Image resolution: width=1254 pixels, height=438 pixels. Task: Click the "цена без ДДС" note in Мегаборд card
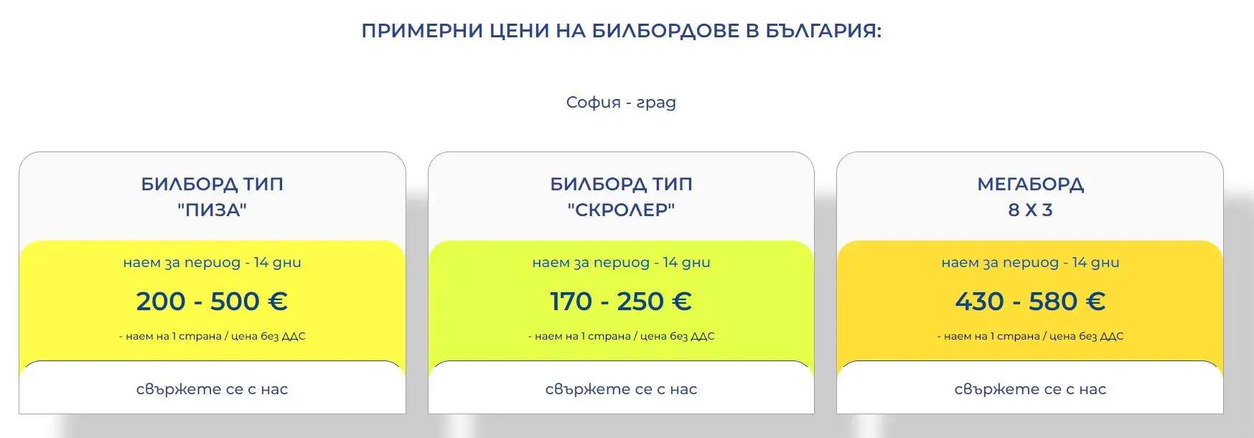1086,336
